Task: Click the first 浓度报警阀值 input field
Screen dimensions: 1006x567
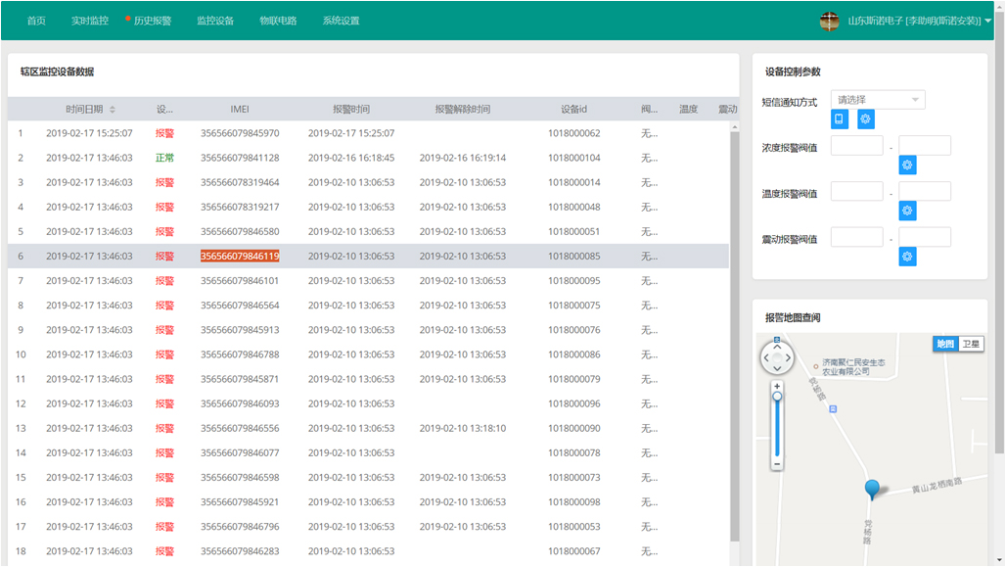Action: [856, 146]
